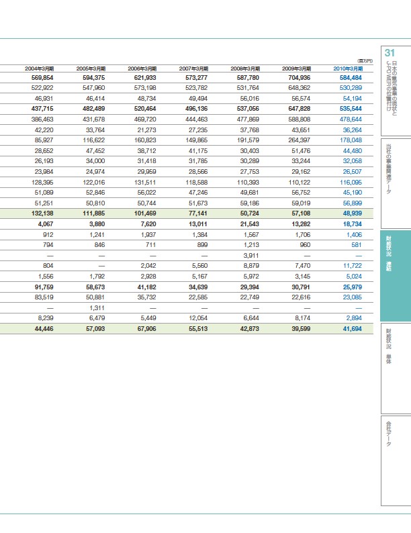Screen dimensions: 411x533
Task: Select the cell 21,273
Action: [147, 130]
